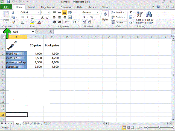Click the AutoSum sigma icon
Image resolution: width=175 pixels, height=131 pixels.
coord(131,12)
